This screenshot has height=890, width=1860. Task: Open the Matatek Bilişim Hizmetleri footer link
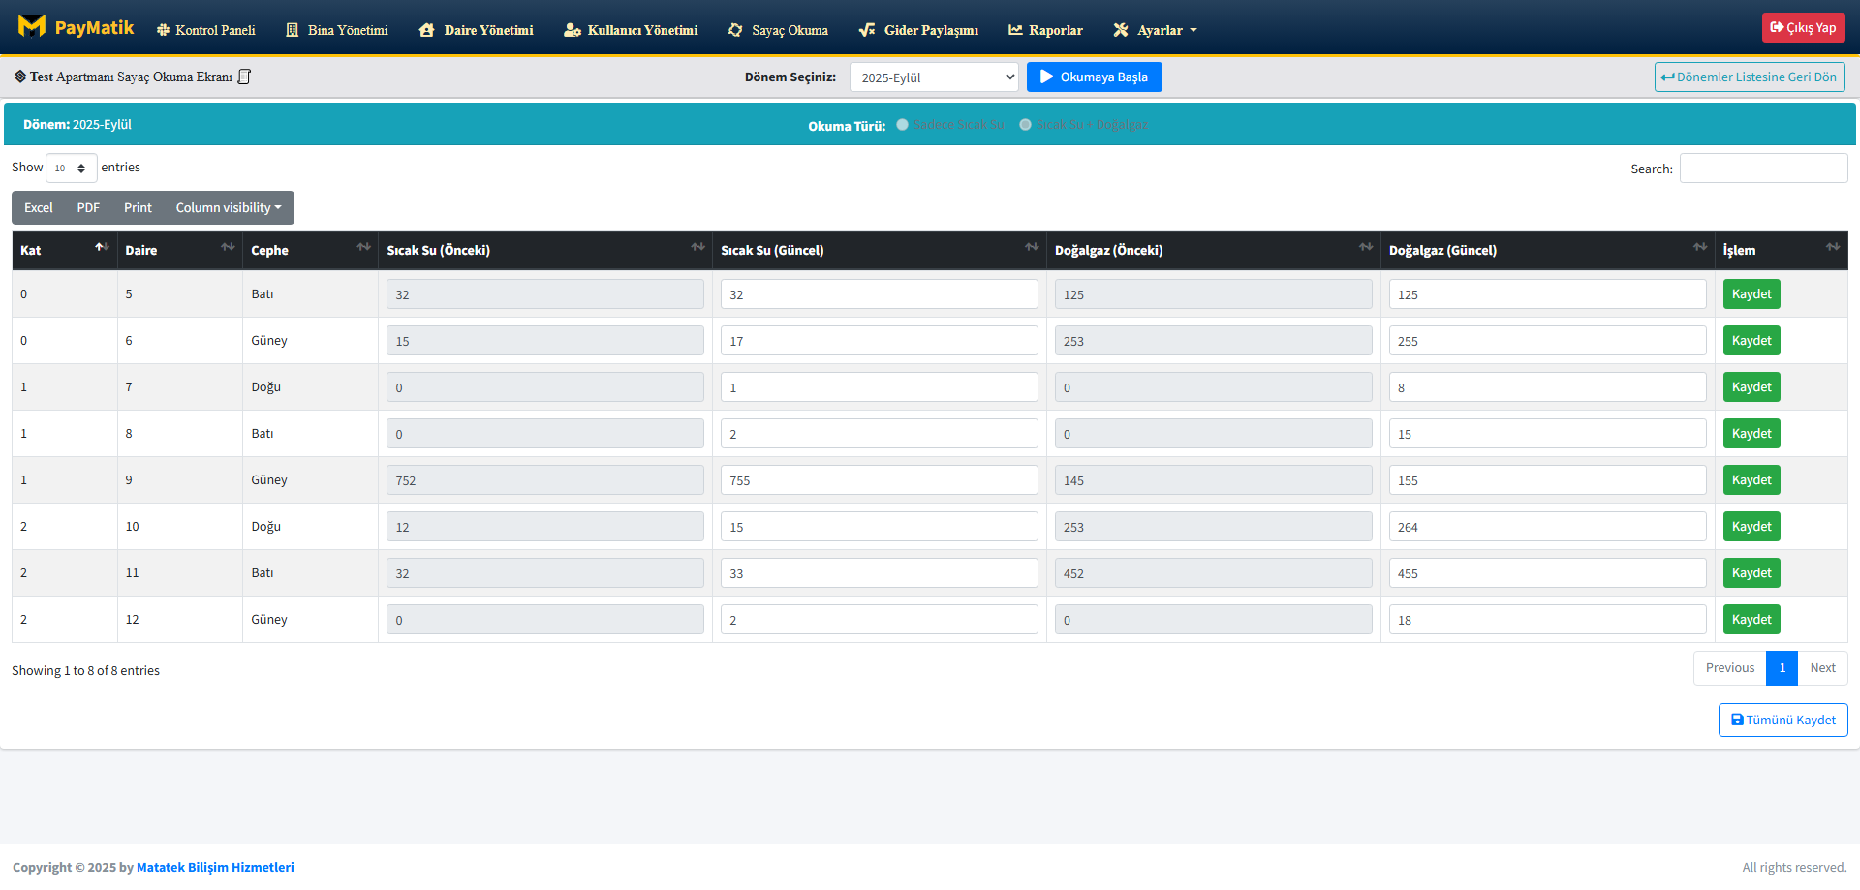click(215, 868)
